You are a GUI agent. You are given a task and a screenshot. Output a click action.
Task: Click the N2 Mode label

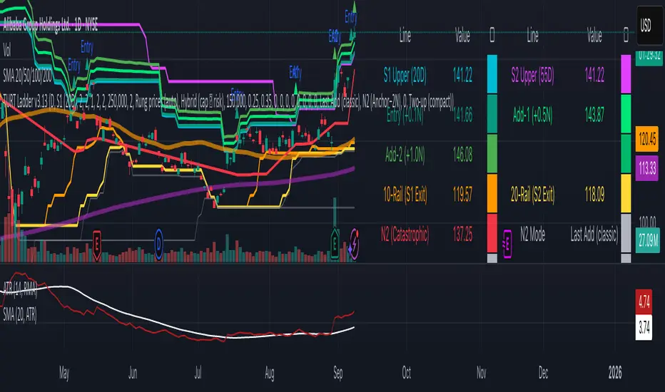point(533,234)
